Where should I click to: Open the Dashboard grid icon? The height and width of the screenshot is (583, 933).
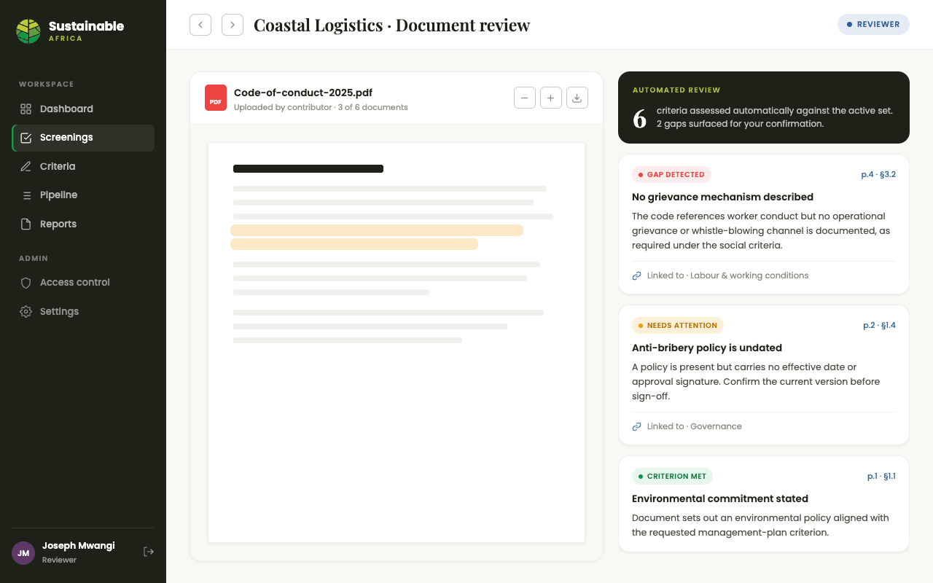[26, 109]
